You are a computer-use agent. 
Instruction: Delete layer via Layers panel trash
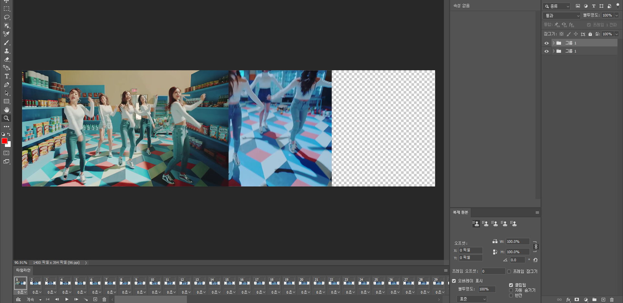[x=612, y=300]
